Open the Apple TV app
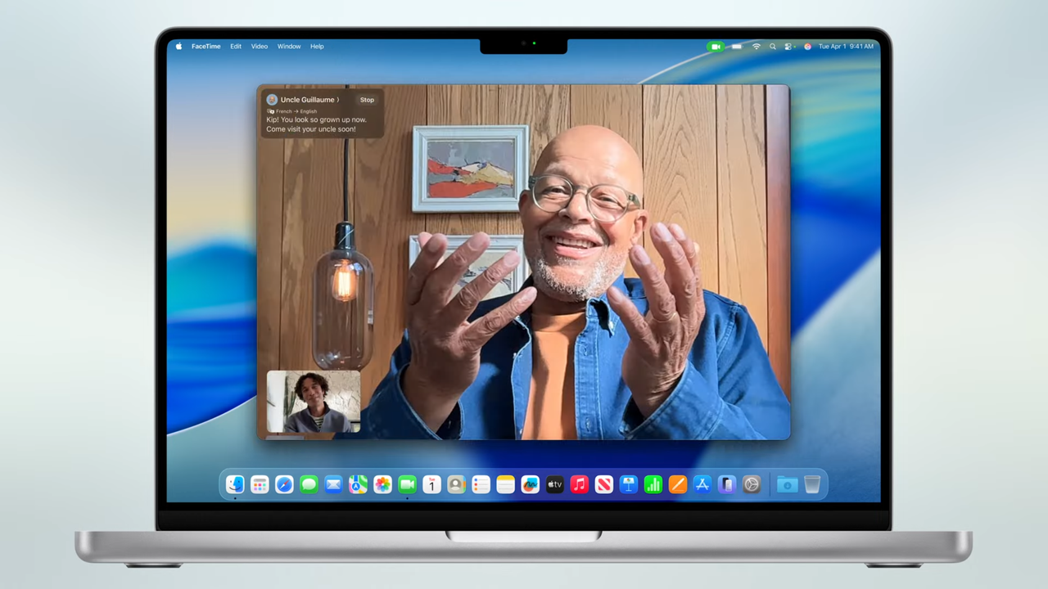 click(x=554, y=484)
